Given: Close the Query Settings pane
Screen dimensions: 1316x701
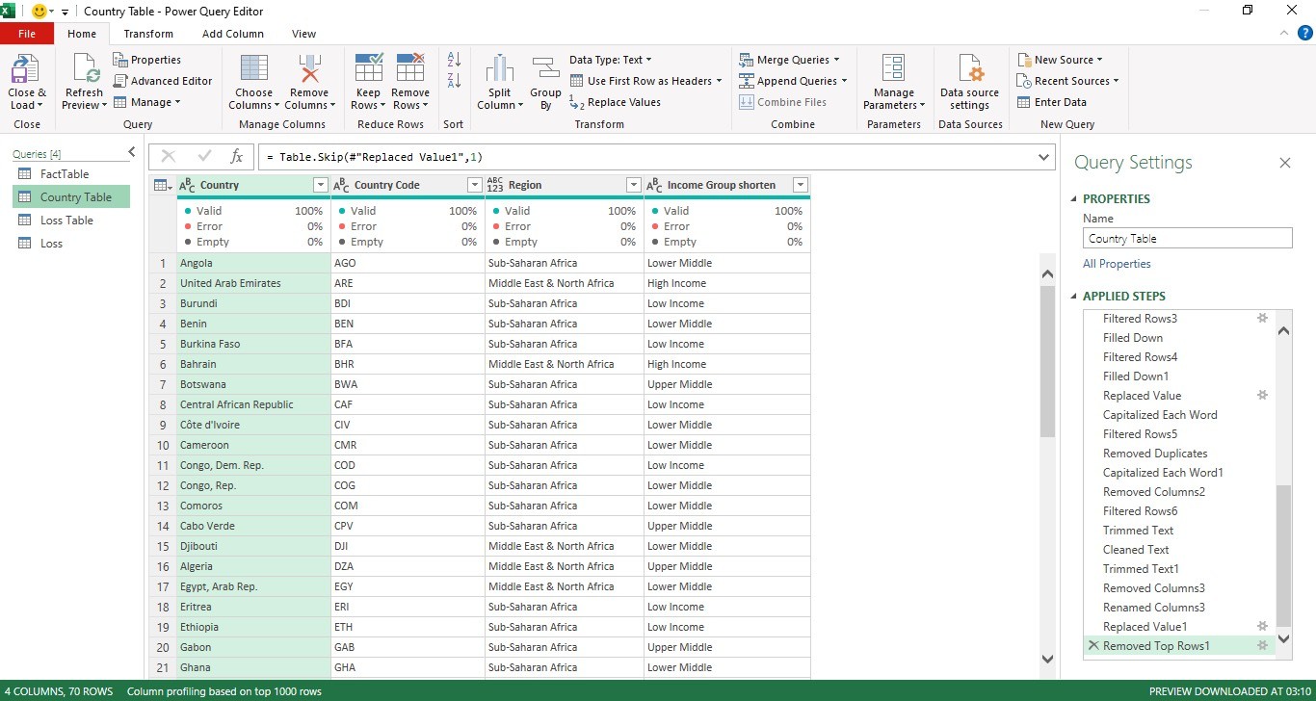Looking at the screenshot, I should point(1284,163).
